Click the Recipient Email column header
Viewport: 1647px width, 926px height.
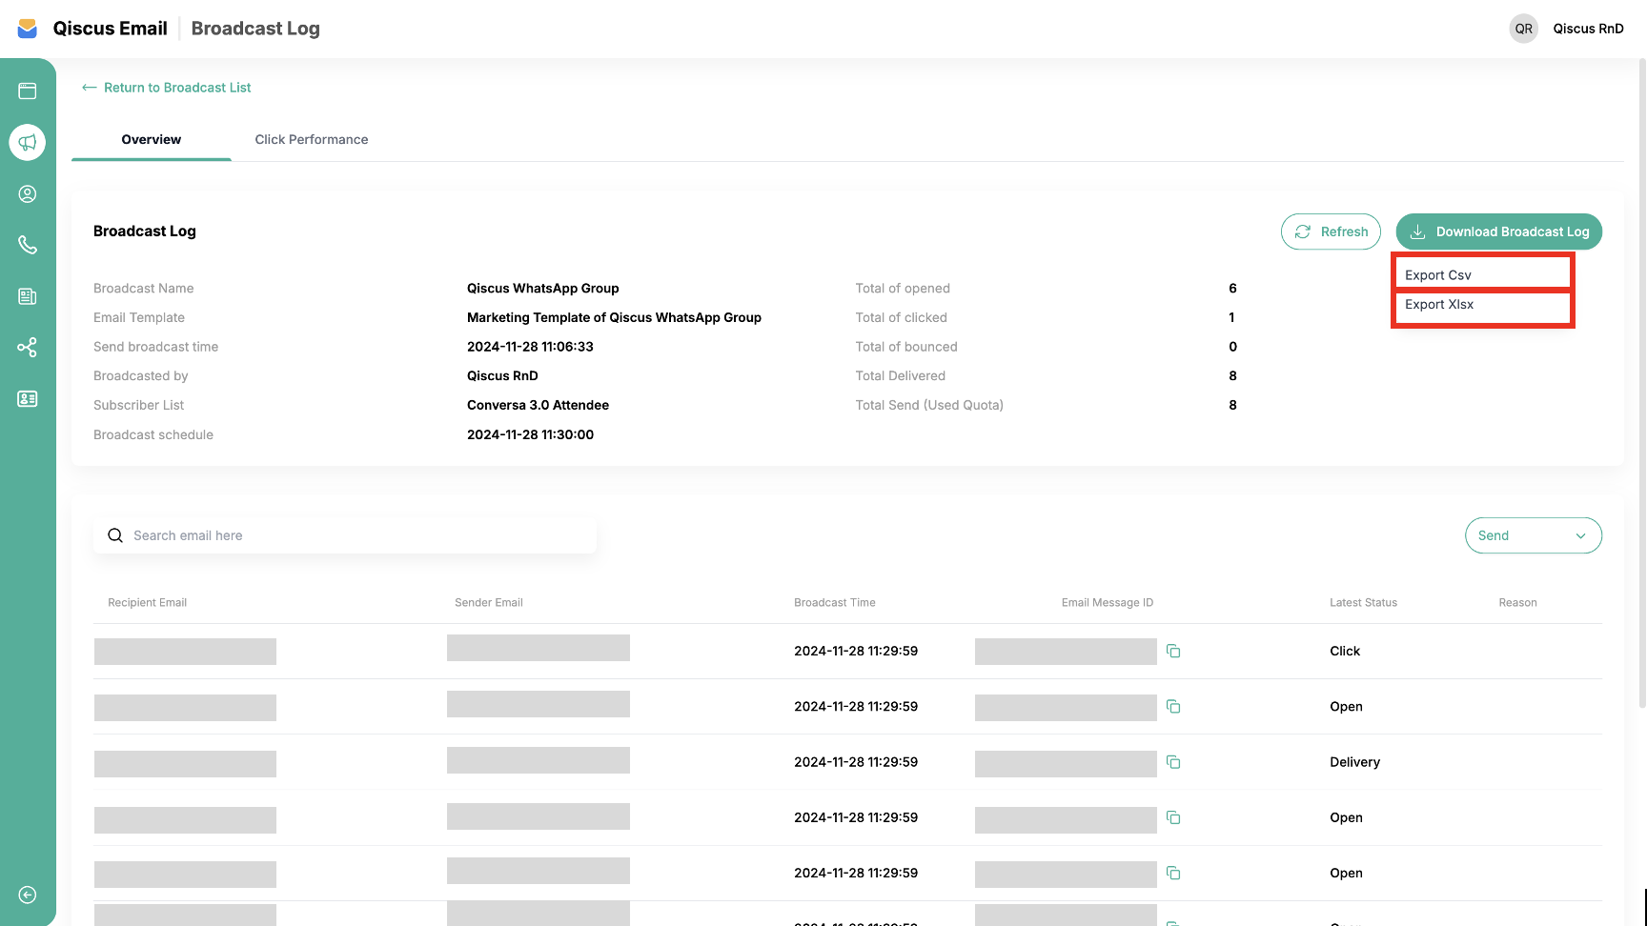pos(148,603)
